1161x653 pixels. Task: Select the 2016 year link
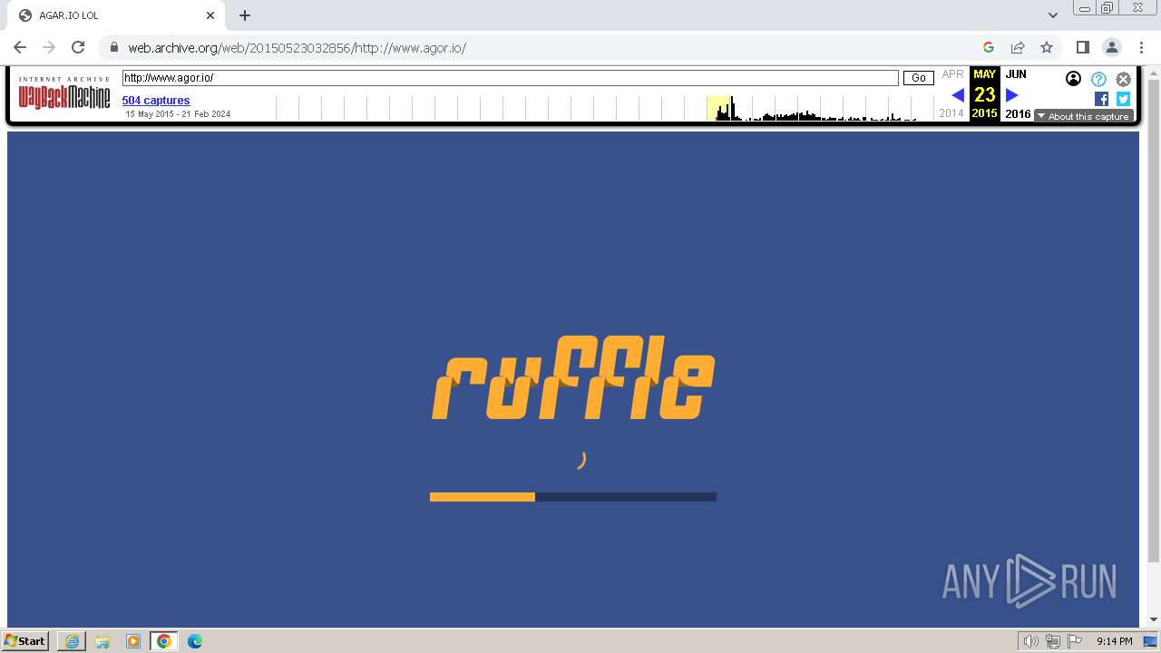pos(1018,114)
